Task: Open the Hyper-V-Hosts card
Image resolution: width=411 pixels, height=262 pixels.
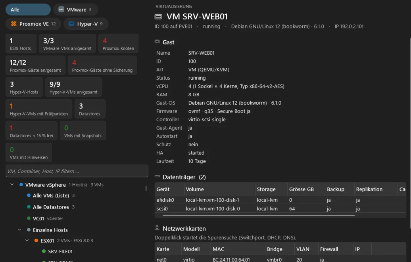Action: pos(24,87)
